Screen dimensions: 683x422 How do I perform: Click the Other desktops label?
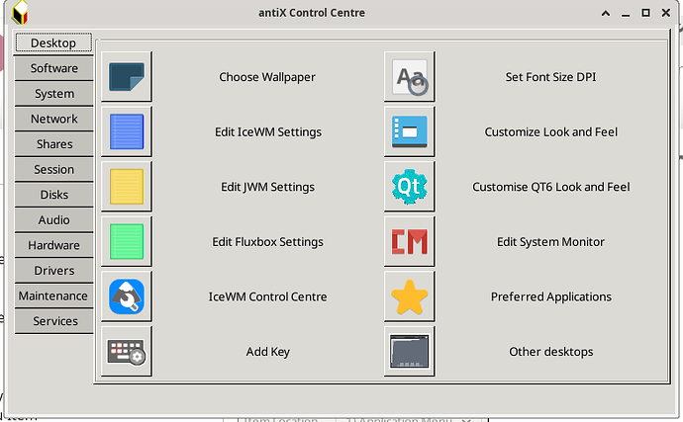point(550,352)
